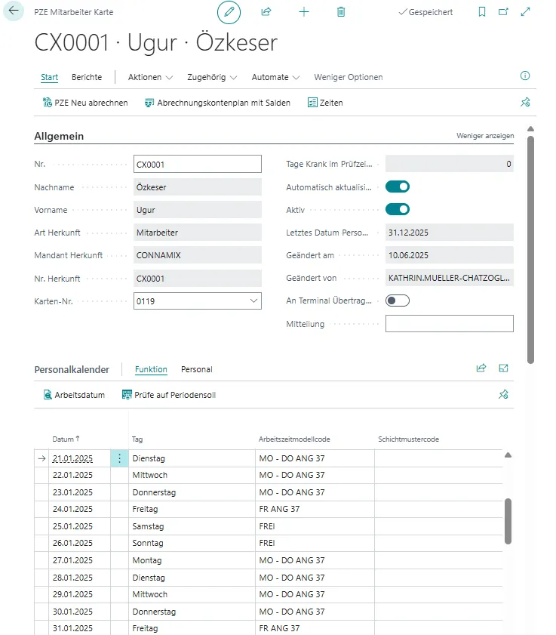Open page in new window icon
The width and height of the screenshot is (556, 635).
click(x=504, y=12)
